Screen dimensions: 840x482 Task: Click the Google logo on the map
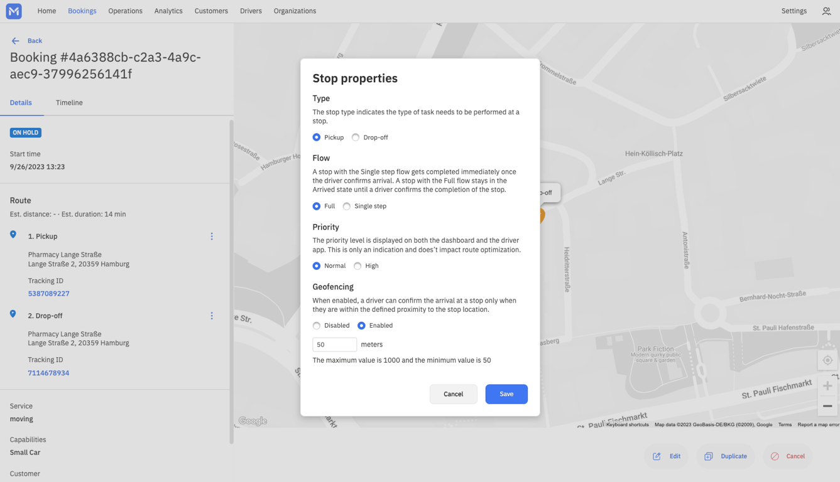click(253, 421)
